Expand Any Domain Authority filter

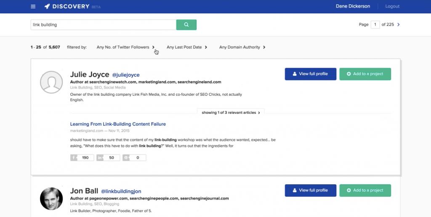tap(242, 47)
